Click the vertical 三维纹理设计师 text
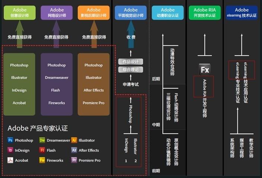 coord(169,106)
